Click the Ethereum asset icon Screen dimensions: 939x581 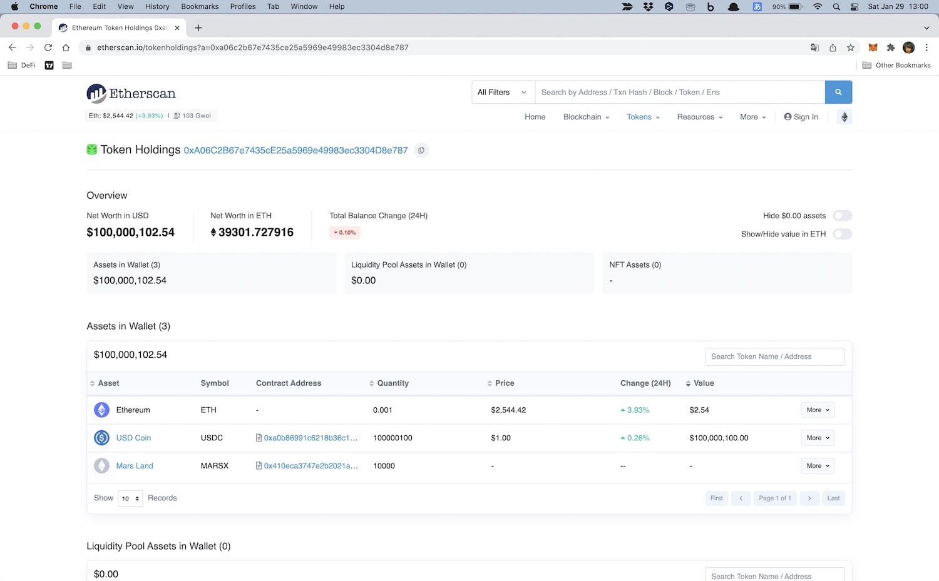(x=101, y=410)
